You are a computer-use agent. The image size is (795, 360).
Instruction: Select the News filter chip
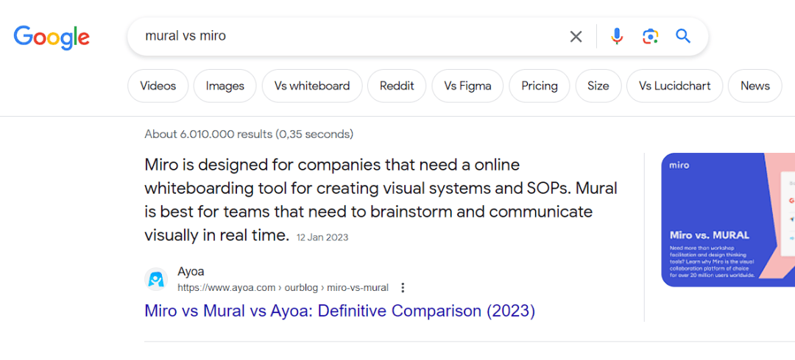click(755, 86)
